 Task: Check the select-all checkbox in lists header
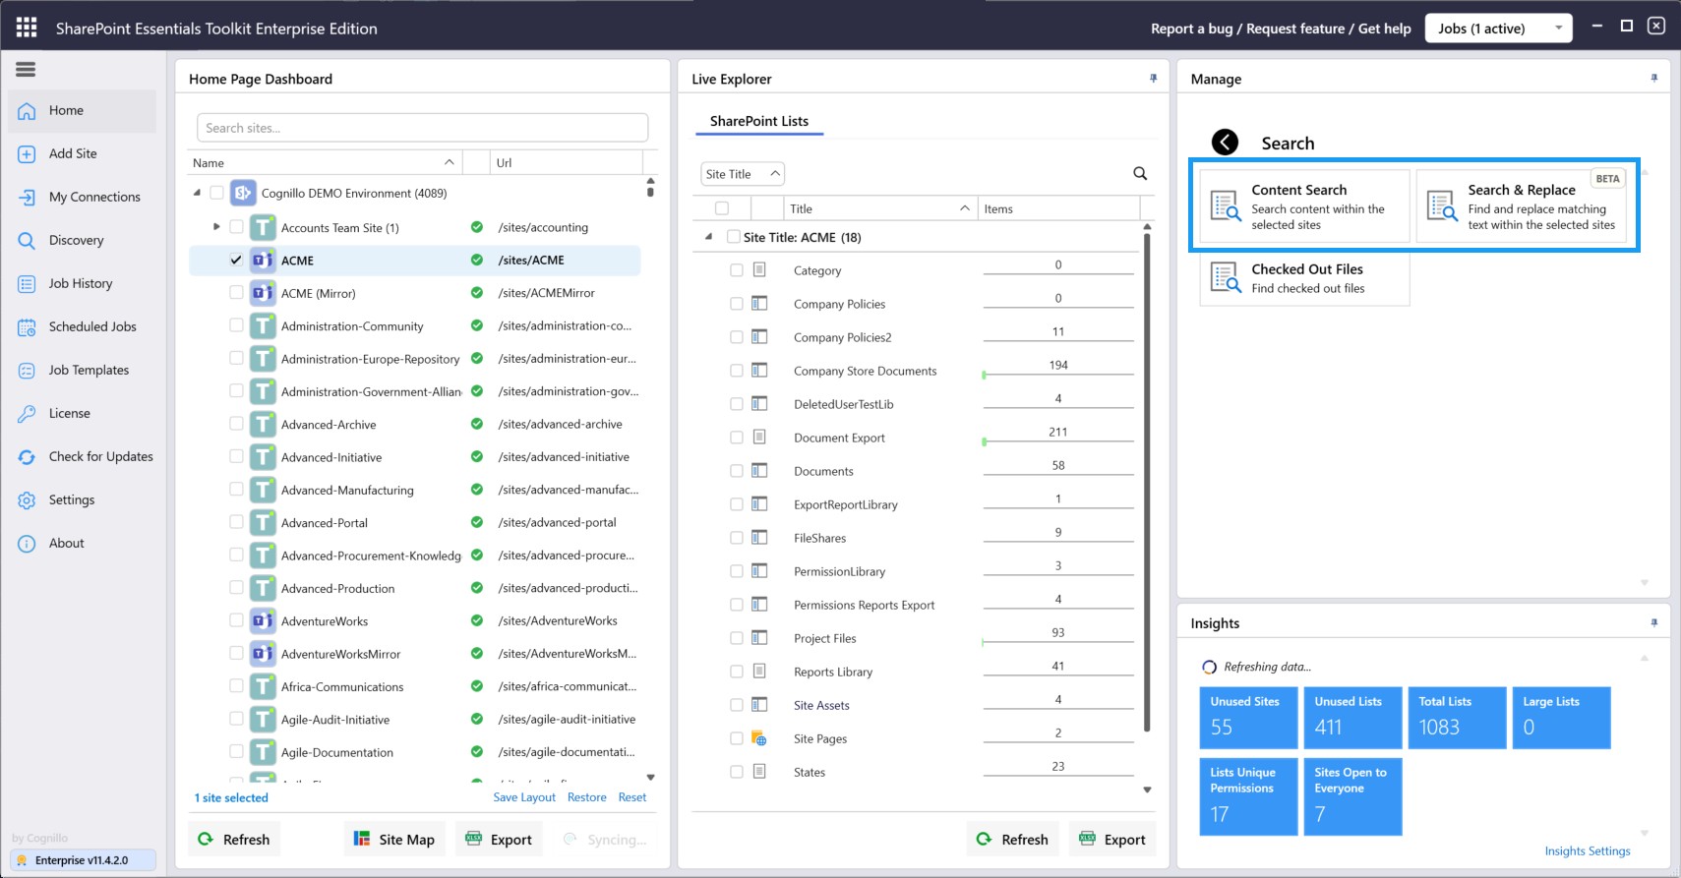(x=722, y=208)
